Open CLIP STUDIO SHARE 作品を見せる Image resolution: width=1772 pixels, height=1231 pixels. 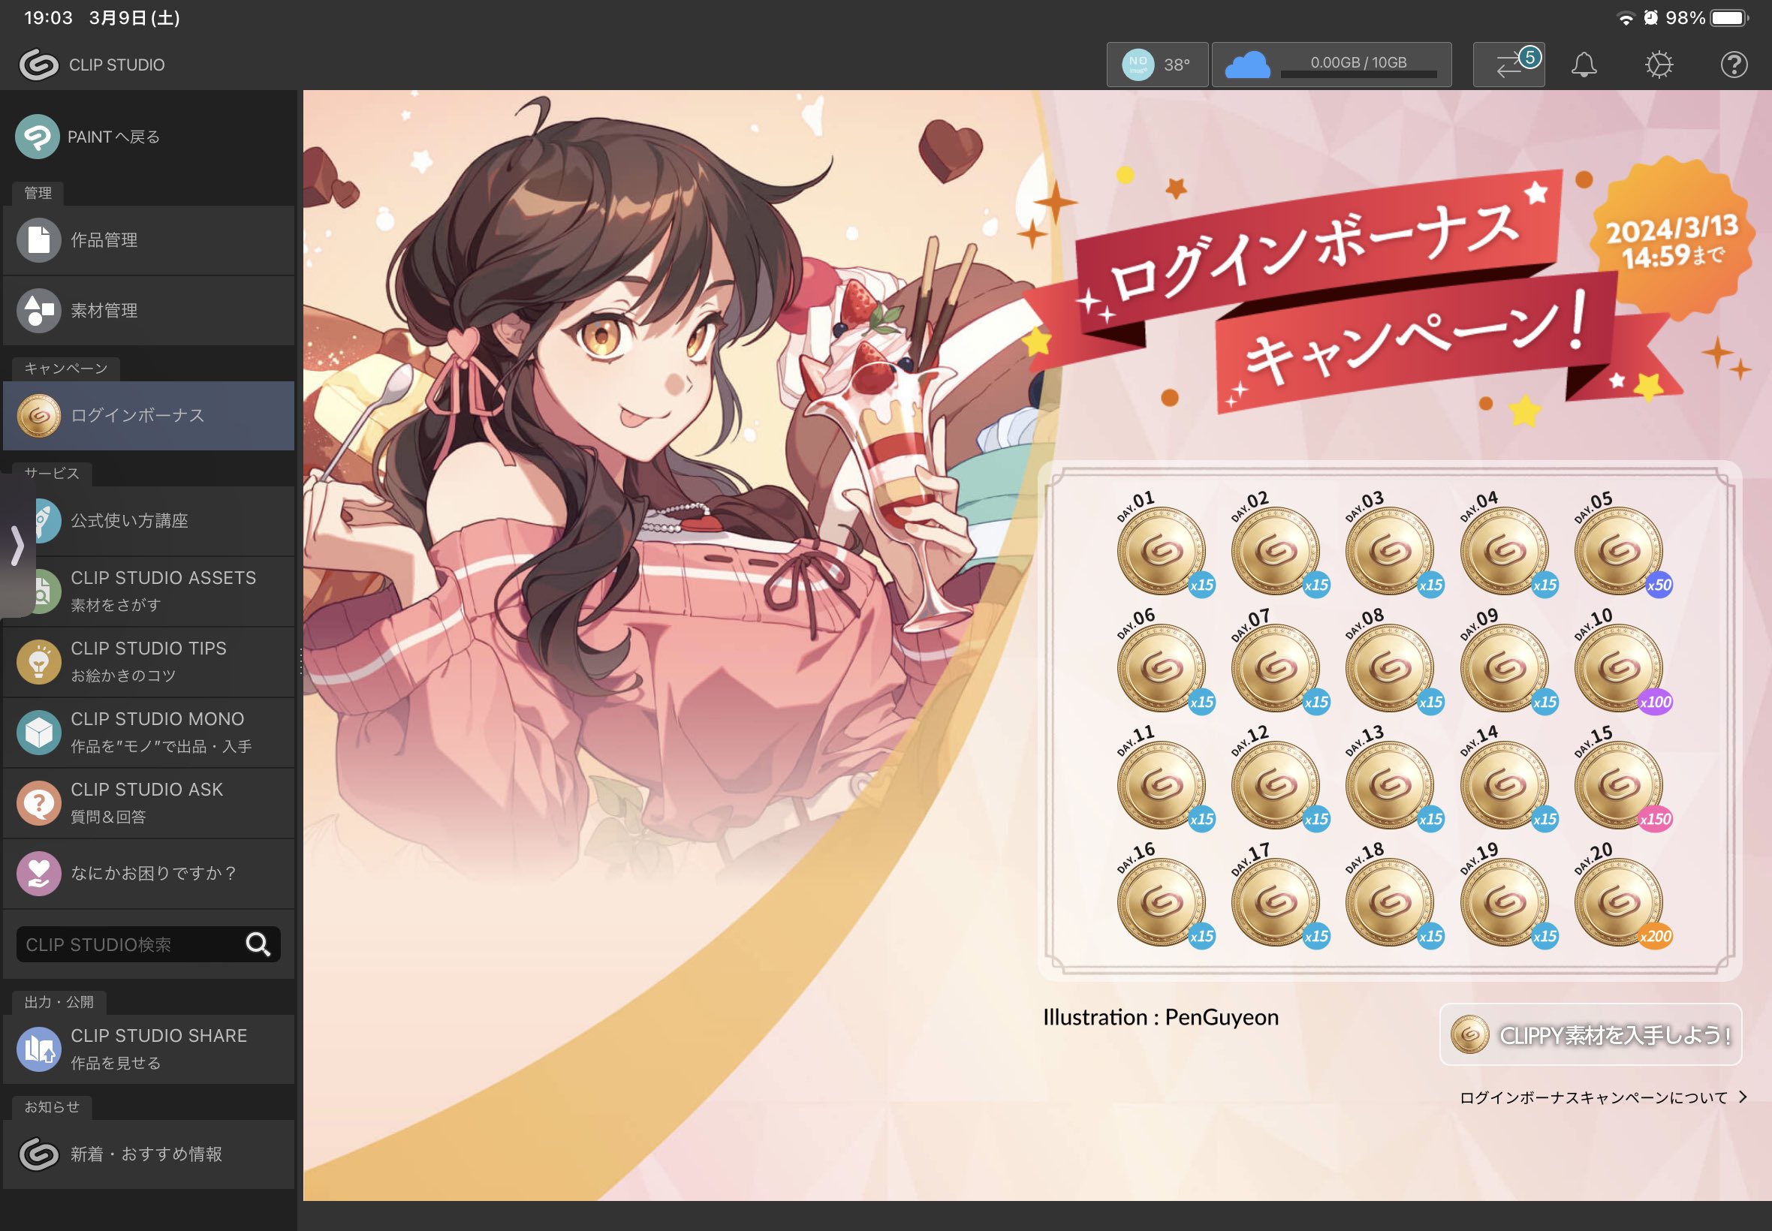point(148,1049)
